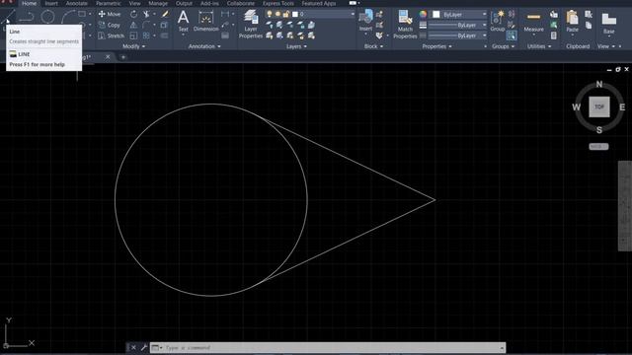Switch to the Annotate ribbon tab
The height and width of the screenshot is (355, 632).
tap(77, 3)
